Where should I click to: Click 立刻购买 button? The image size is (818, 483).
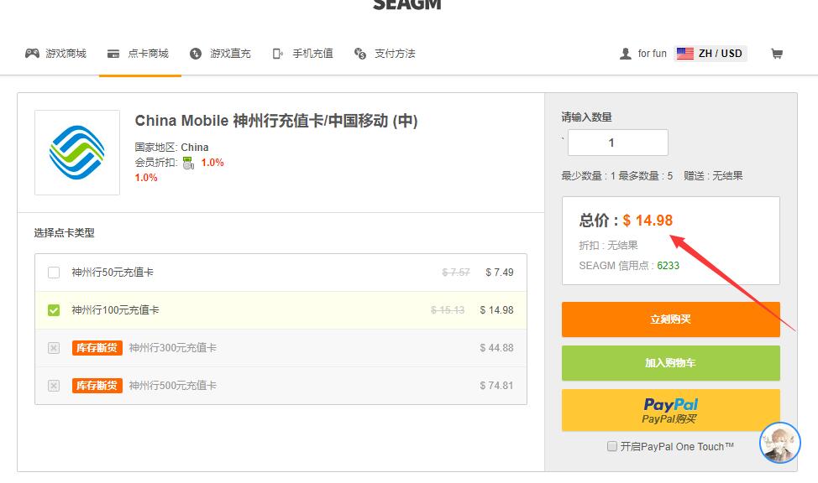coord(671,319)
